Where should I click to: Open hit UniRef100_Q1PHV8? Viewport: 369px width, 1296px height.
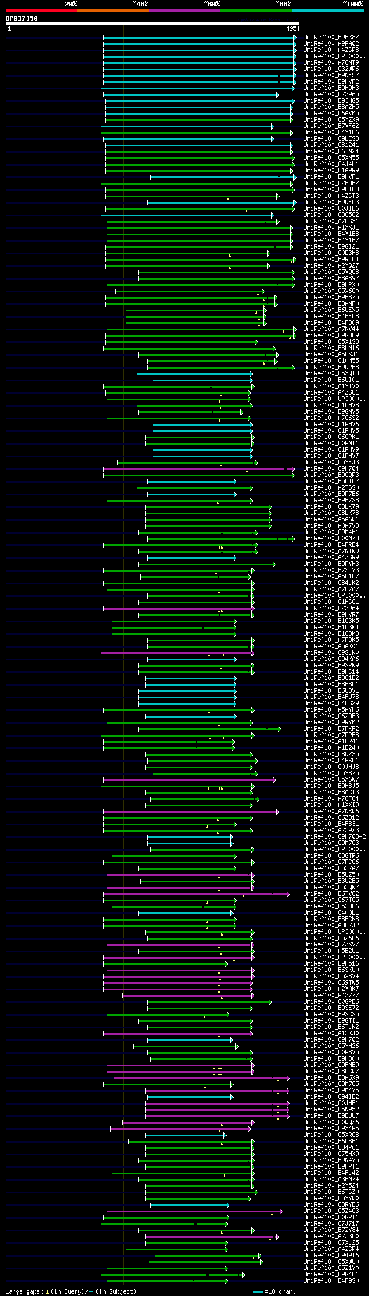331,405
